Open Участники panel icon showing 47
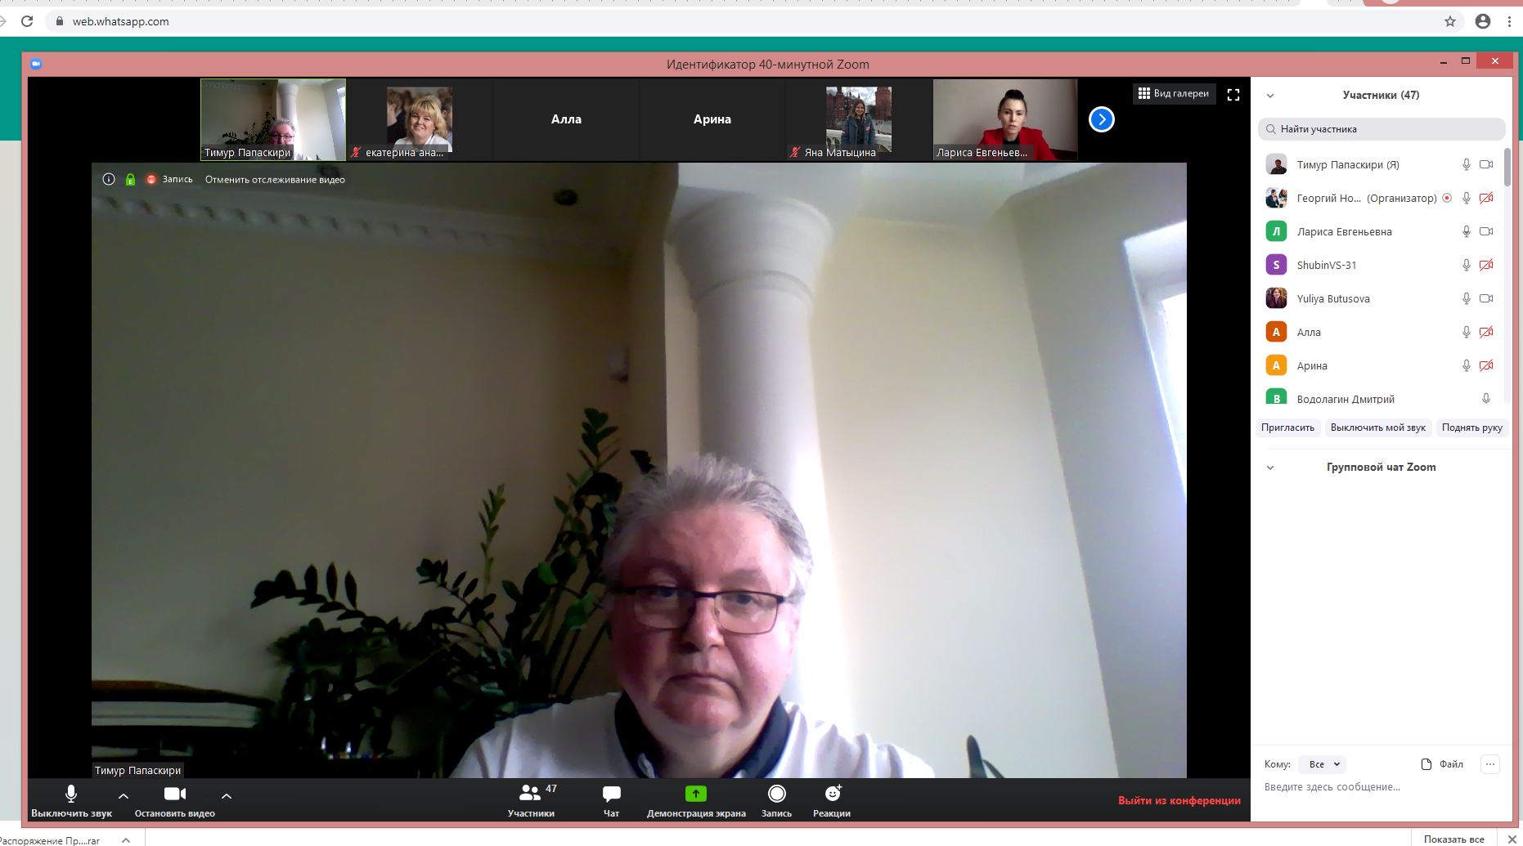The width and height of the screenshot is (1523, 846). [530, 793]
